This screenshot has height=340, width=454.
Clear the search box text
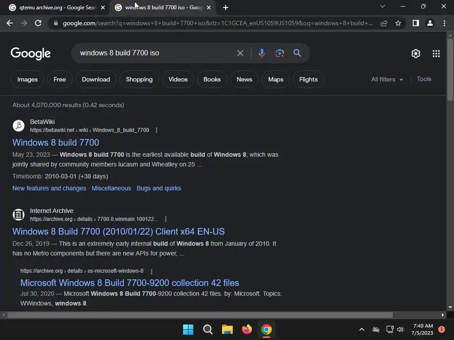240,53
